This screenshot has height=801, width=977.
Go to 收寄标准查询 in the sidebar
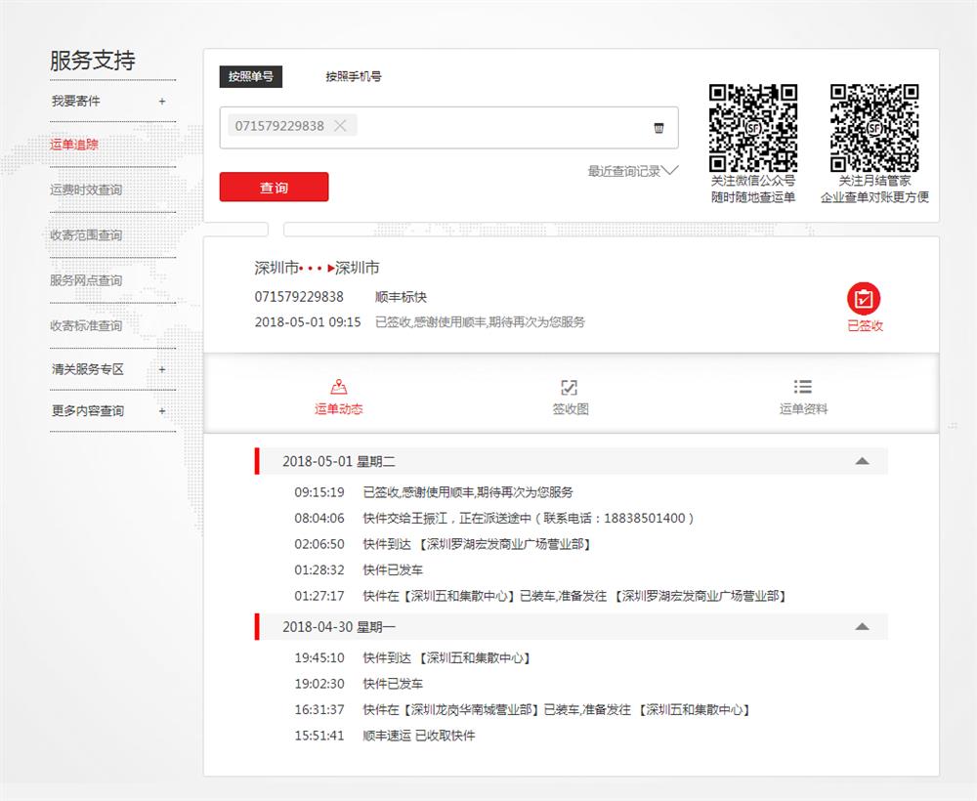point(86,325)
